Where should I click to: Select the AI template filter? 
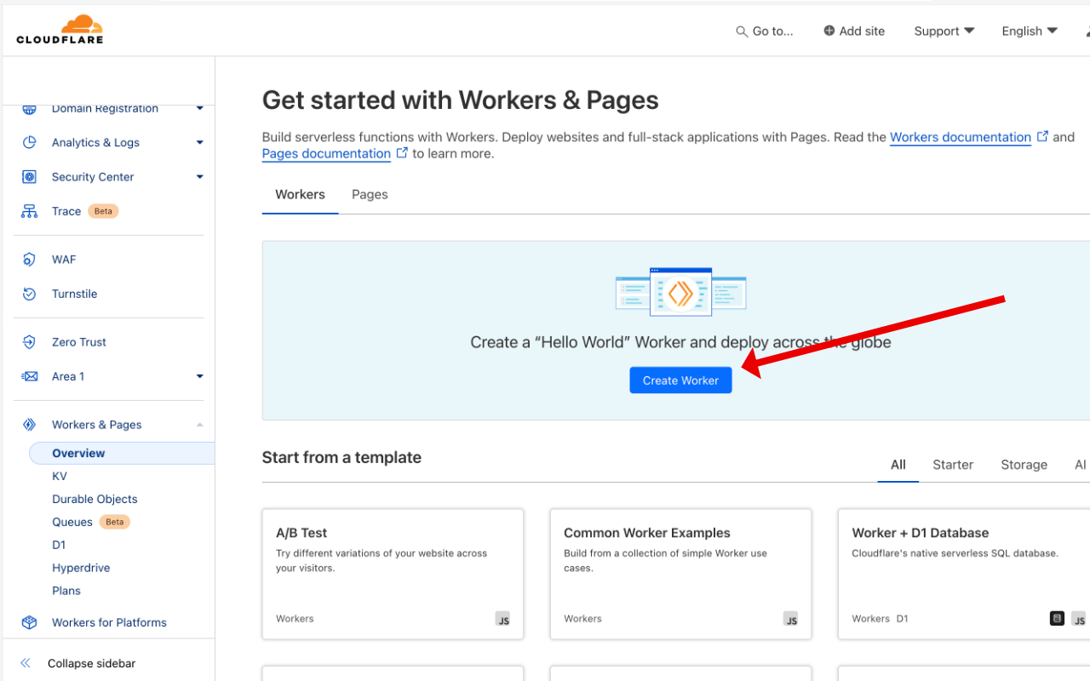1080,465
